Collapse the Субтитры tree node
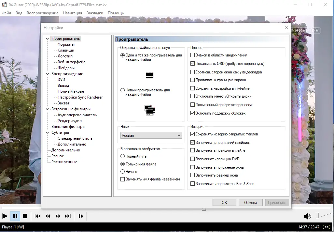This screenshot has height=232, width=334. pos(47,132)
